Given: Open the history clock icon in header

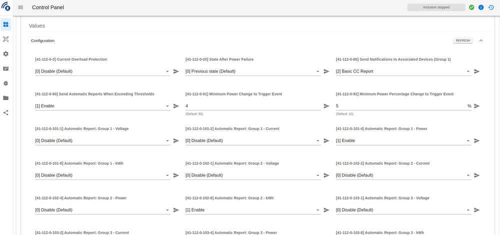Looking at the screenshot, I should (x=491, y=7).
